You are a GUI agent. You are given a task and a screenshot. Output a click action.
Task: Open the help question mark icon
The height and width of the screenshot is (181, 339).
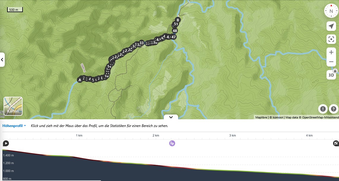[x=334, y=109]
